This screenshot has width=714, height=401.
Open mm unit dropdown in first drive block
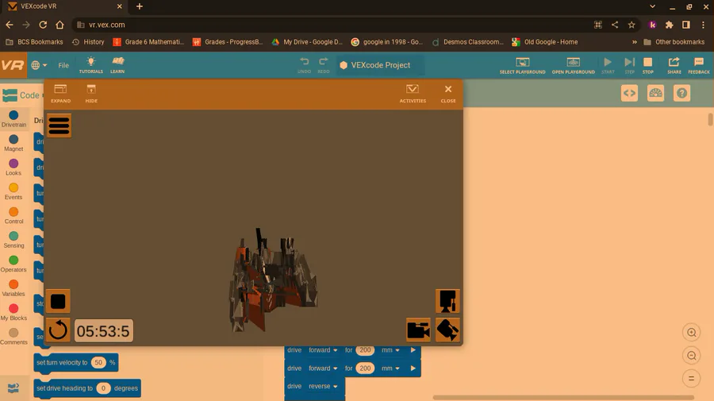coord(390,350)
